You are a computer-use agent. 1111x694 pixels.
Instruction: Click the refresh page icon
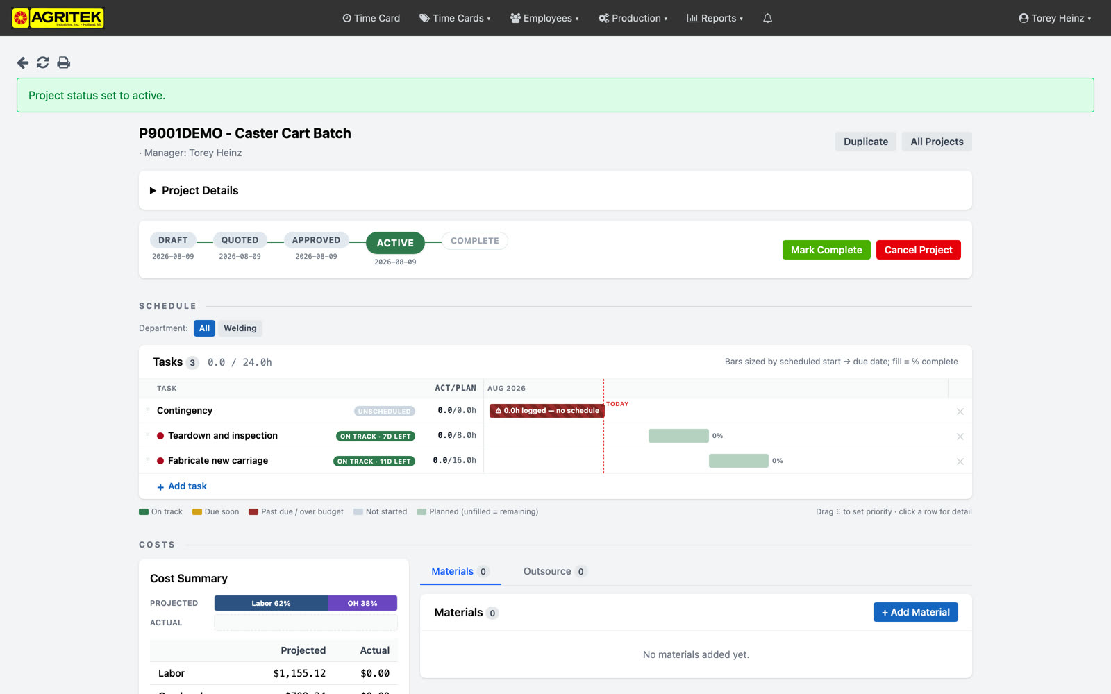pyautogui.click(x=43, y=62)
